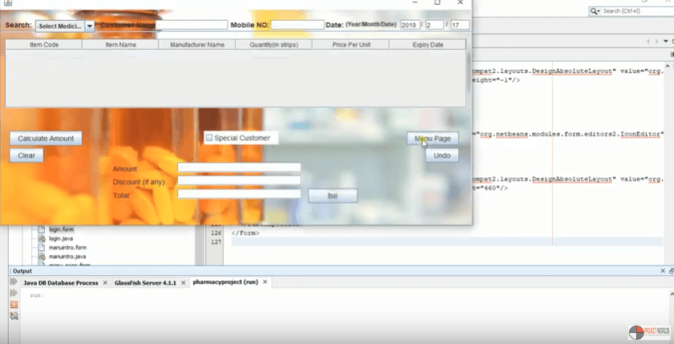This screenshot has height=344, width=674.
Task: Close the pharmacyproject (run) output tab
Action: (266, 283)
